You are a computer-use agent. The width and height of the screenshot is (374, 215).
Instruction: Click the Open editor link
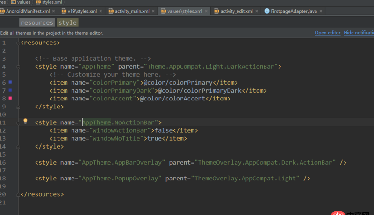[327, 33]
